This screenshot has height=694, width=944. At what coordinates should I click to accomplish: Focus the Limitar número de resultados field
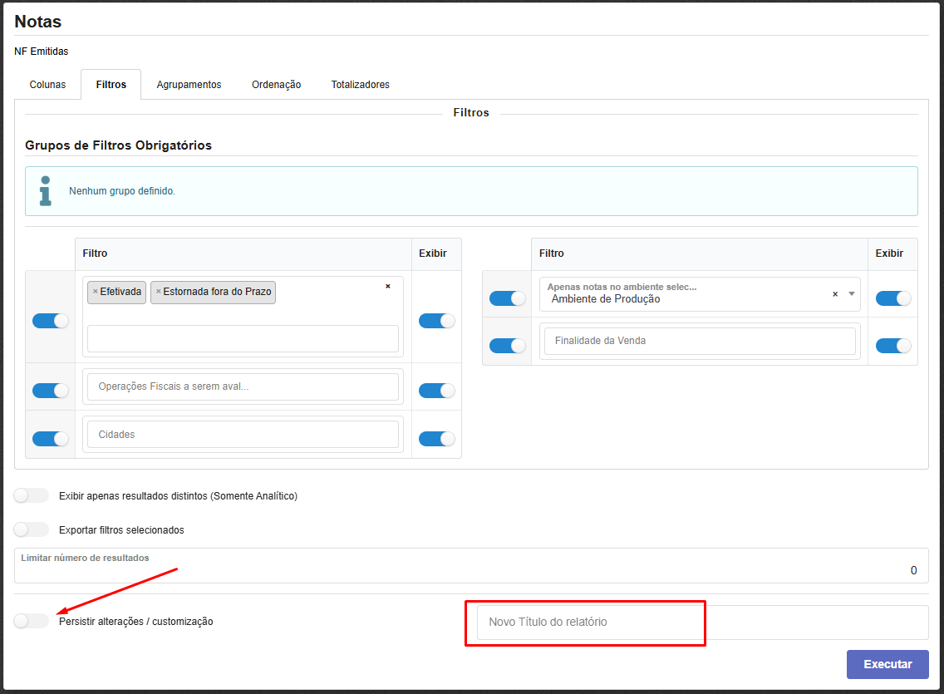pyautogui.click(x=470, y=570)
